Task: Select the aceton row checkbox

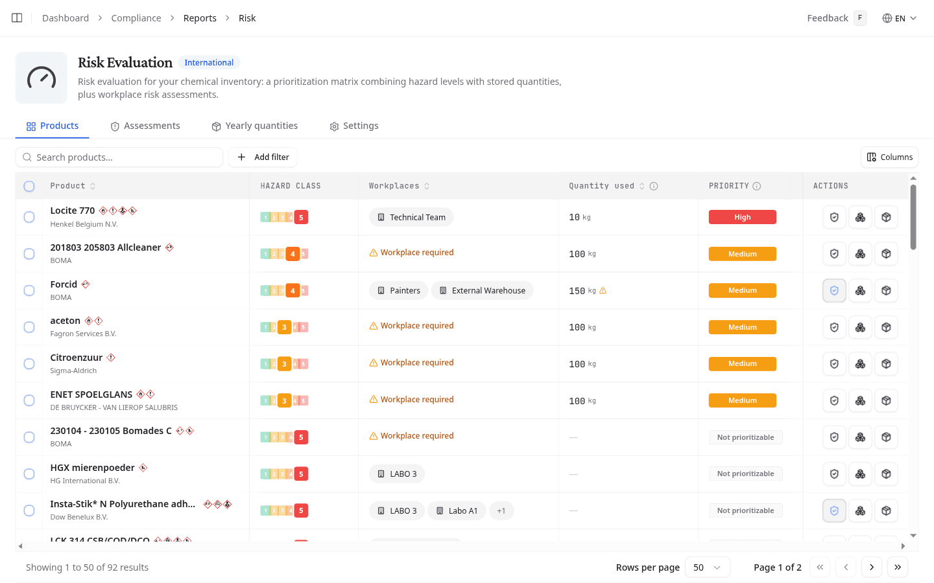Action: pos(29,327)
